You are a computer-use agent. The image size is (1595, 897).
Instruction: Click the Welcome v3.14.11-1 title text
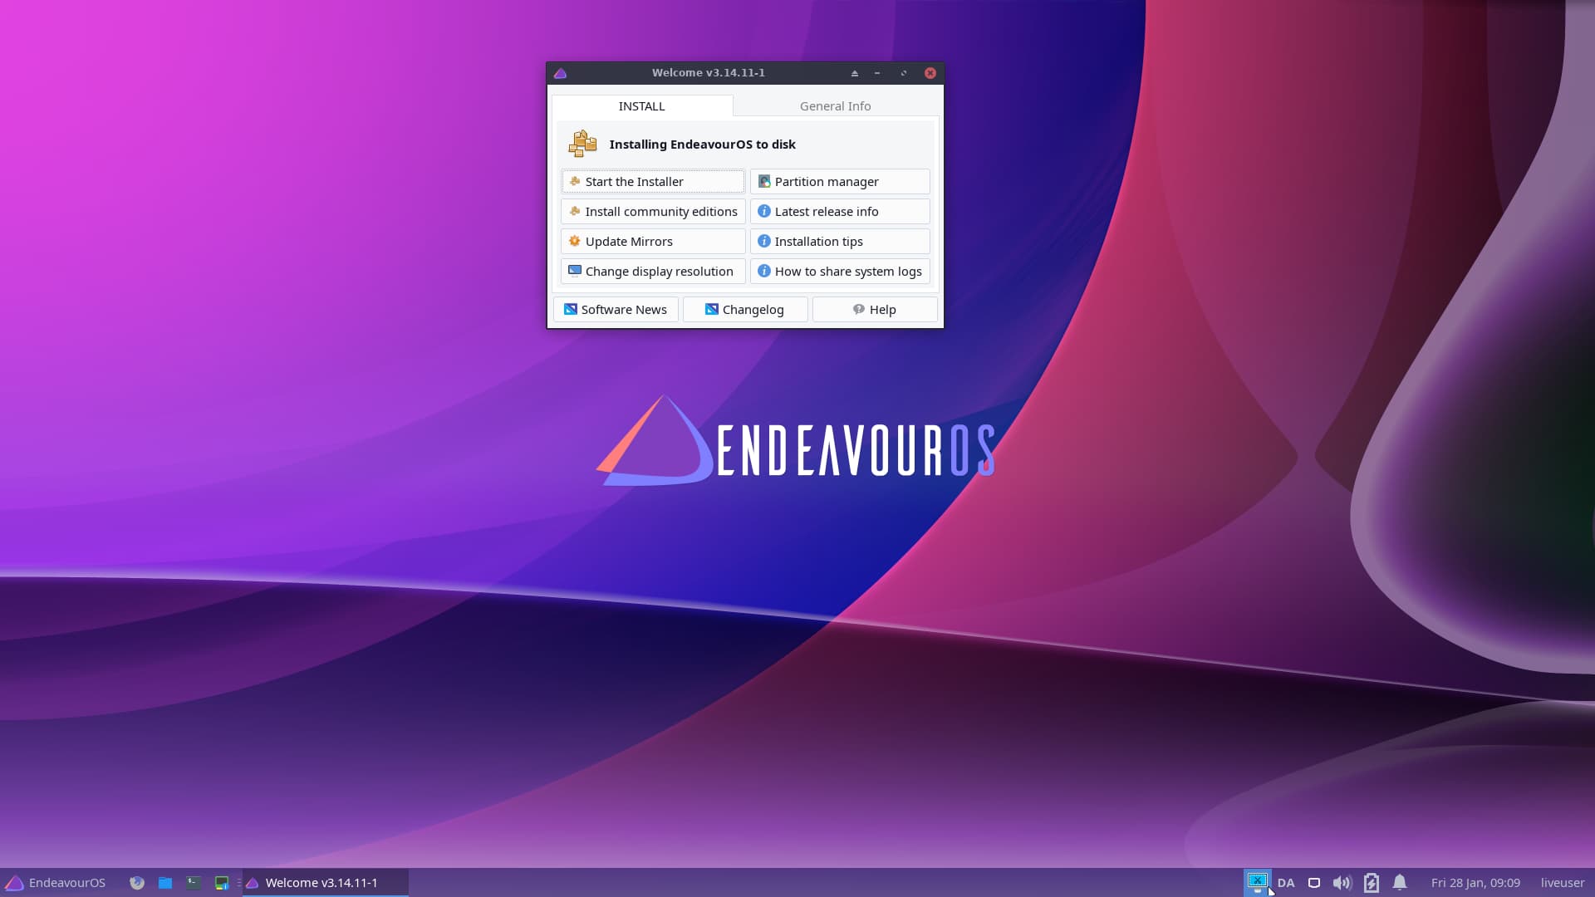[x=709, y=72]
